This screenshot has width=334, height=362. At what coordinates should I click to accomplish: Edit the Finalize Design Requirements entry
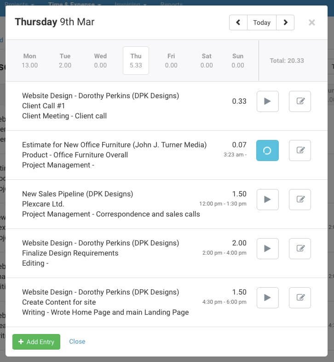click(x=300, y=249)
